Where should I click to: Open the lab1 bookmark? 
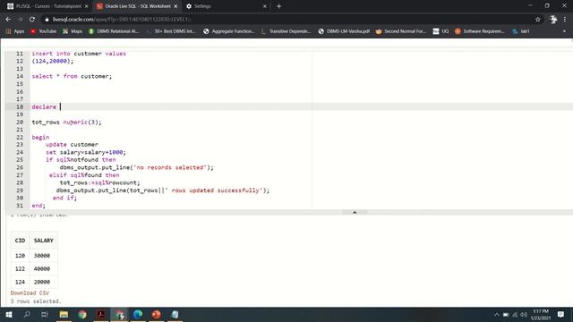pos(521,31)
